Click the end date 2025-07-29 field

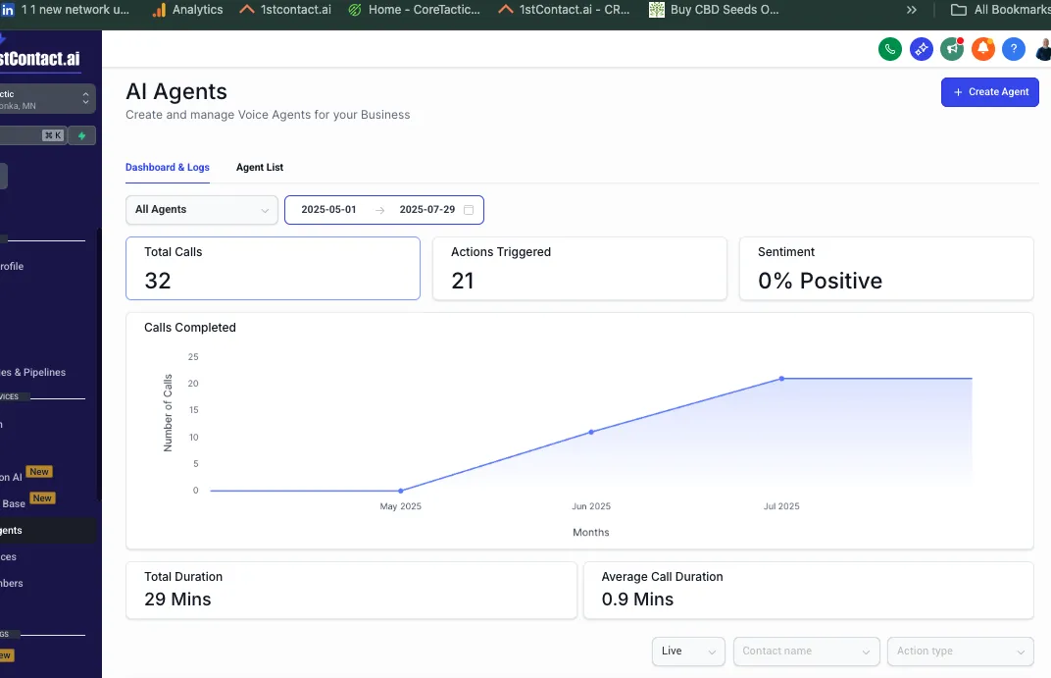click(x=427, y=210)
